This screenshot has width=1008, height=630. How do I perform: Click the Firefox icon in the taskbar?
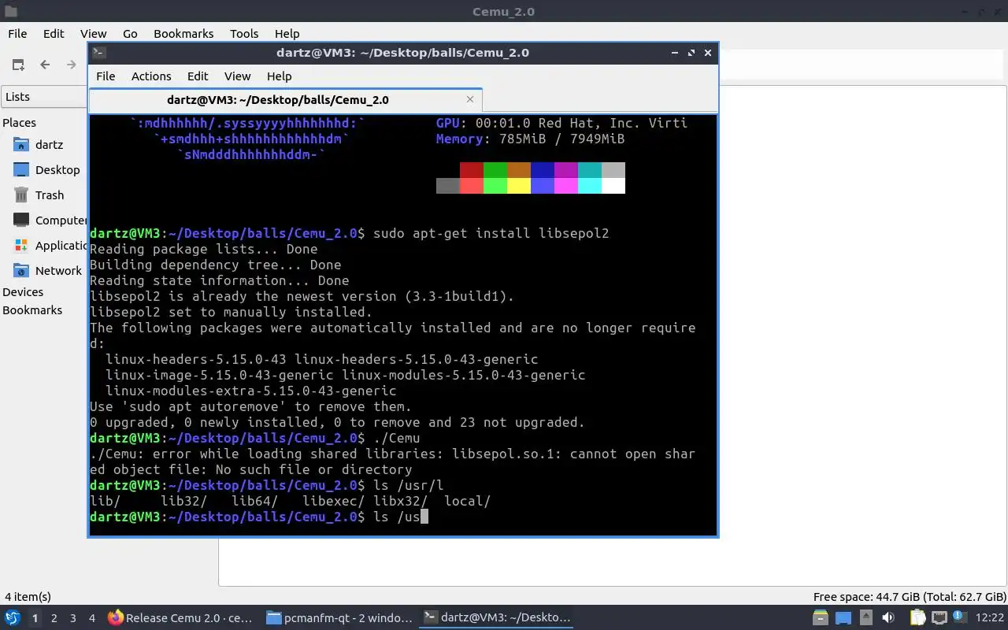(116, 617)
